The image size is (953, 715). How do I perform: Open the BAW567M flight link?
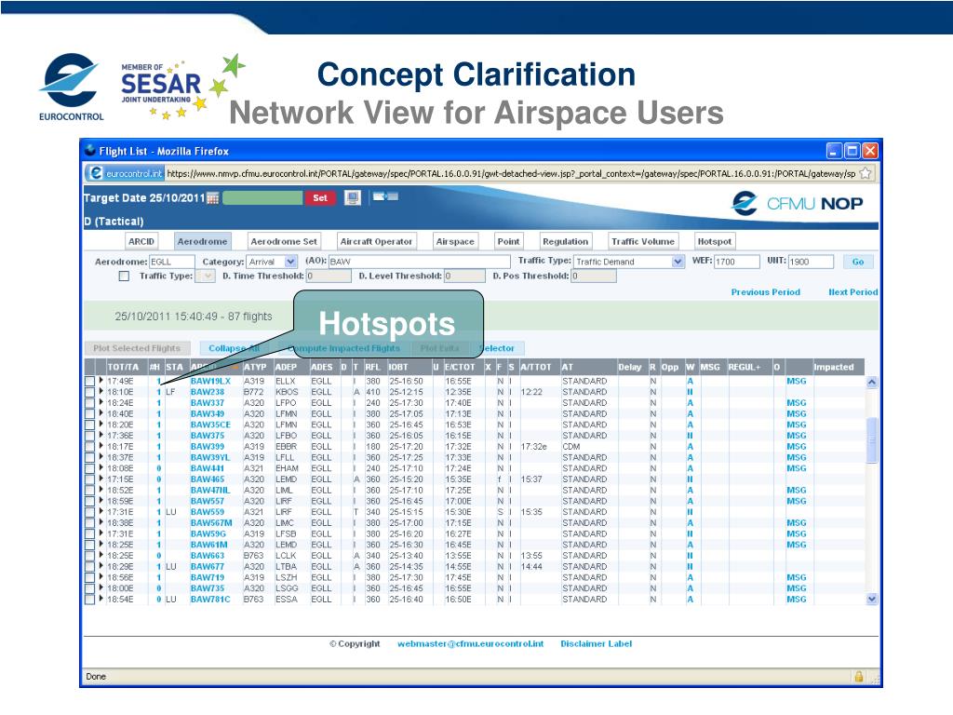point(211,523)
